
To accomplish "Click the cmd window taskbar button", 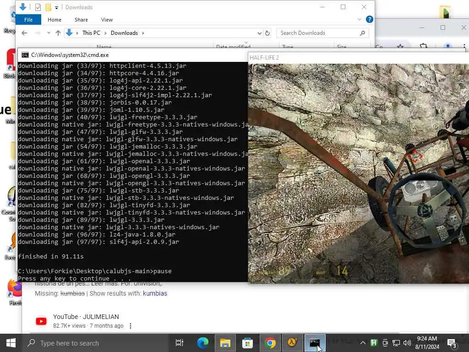I will coord(315,343).
